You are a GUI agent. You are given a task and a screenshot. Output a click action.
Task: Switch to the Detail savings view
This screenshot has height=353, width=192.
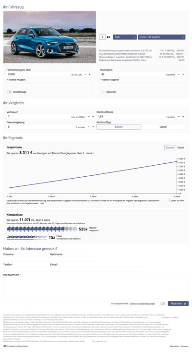(180, 148)
